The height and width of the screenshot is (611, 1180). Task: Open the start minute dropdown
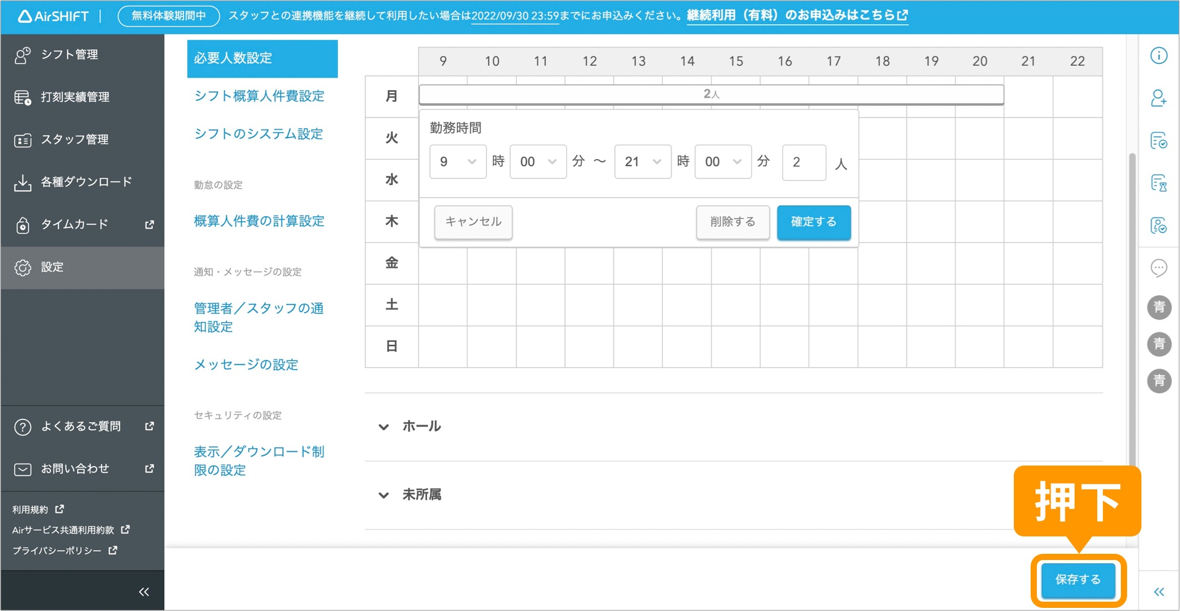pyautogui.click(x=538, y=162)
